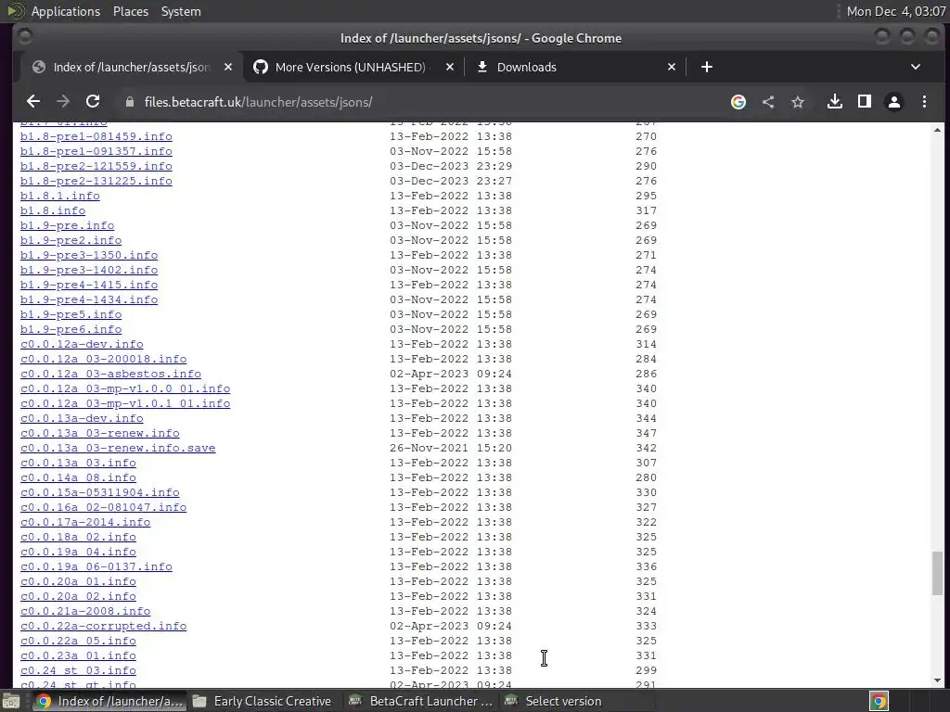
Task: Open c0.0.17a-2014.info
Action: pyautogui.click(x=84, y=522)
